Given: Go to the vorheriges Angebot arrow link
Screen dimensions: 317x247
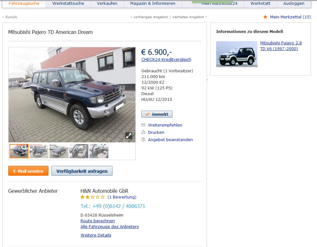Looking at the screenshot, I should coord(149,17).
